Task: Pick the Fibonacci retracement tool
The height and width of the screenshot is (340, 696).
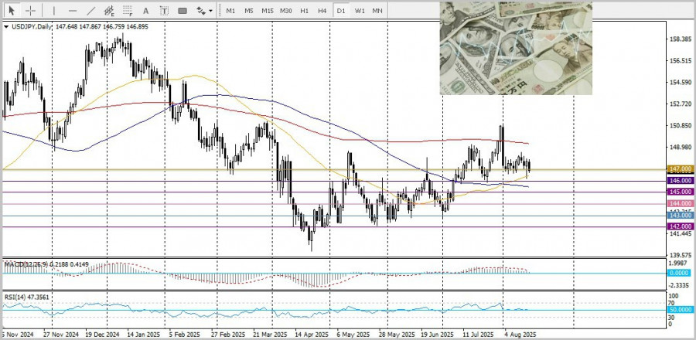Action: point(128,10)
